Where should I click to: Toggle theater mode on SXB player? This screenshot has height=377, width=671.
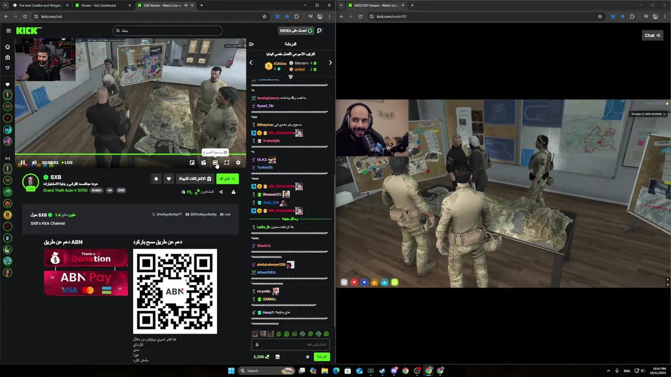(215, 163)
